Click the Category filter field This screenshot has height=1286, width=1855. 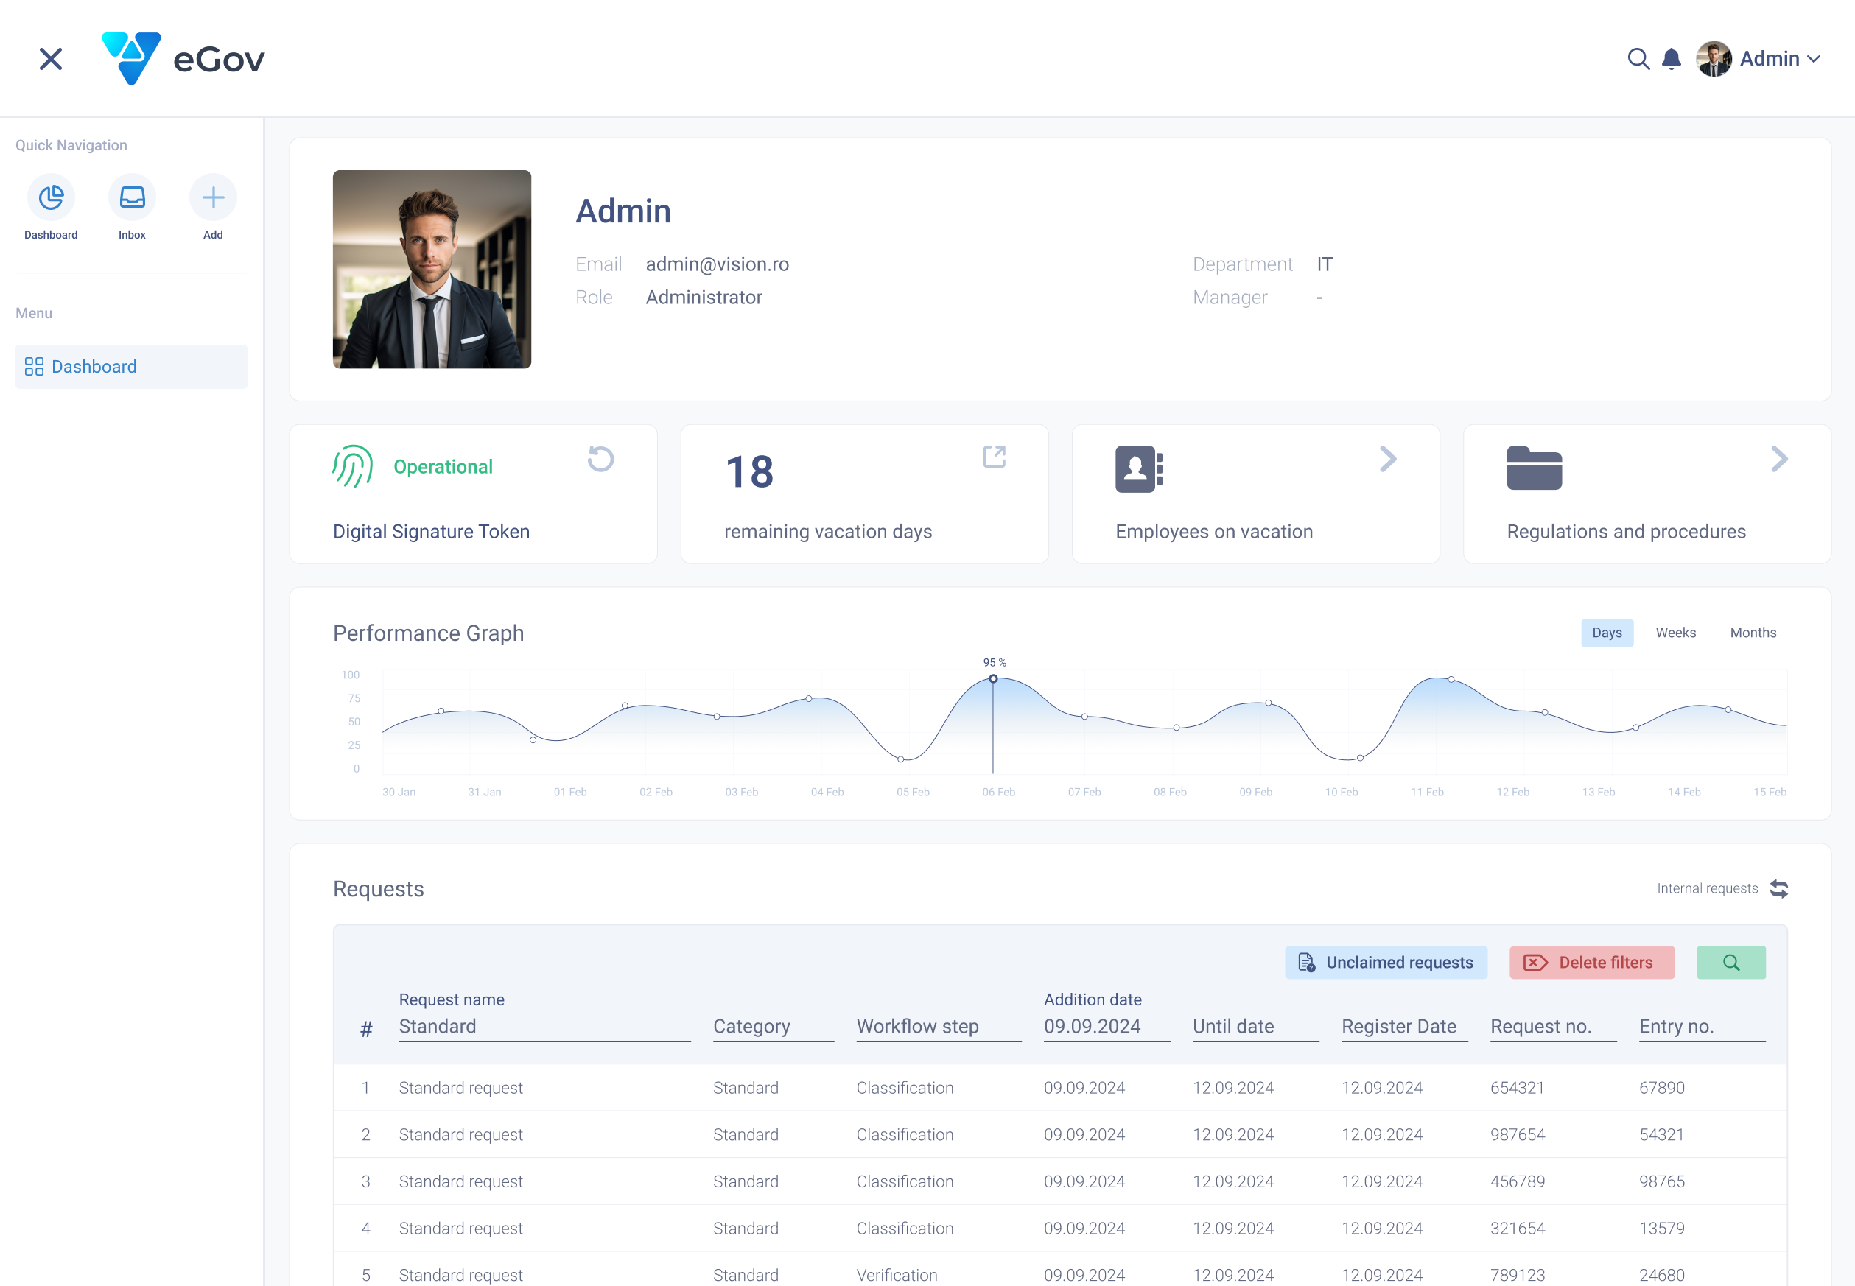772,1027
